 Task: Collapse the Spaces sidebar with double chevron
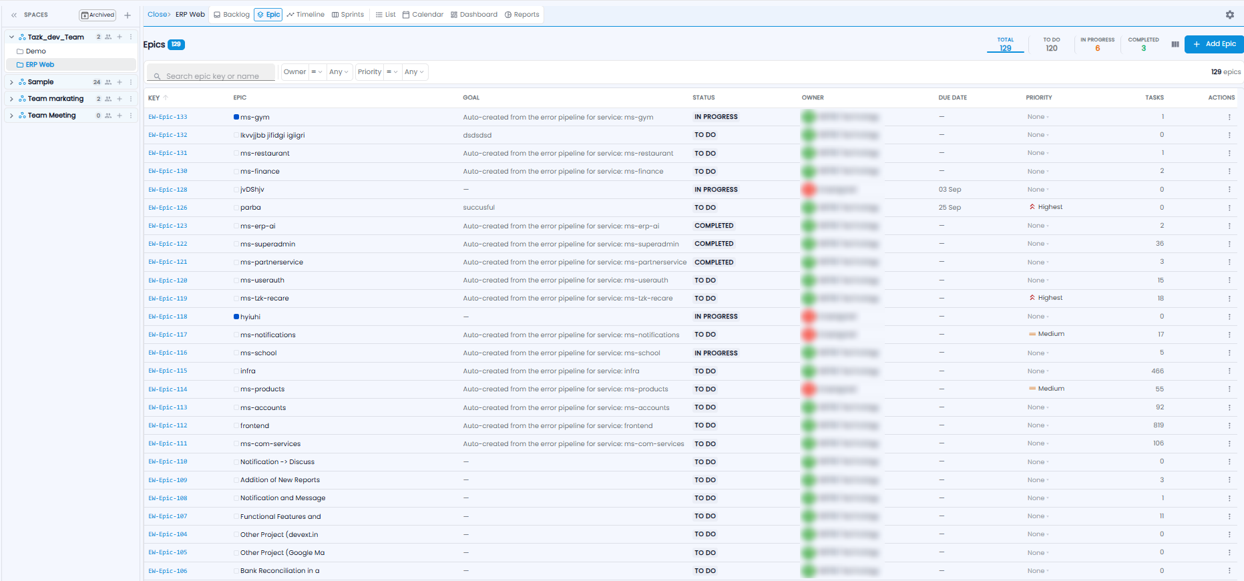point(14,15)
